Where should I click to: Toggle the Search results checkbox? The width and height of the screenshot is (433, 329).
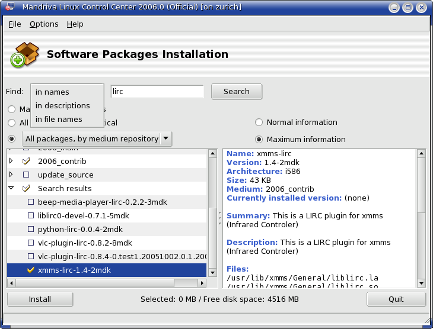point(26,188)
